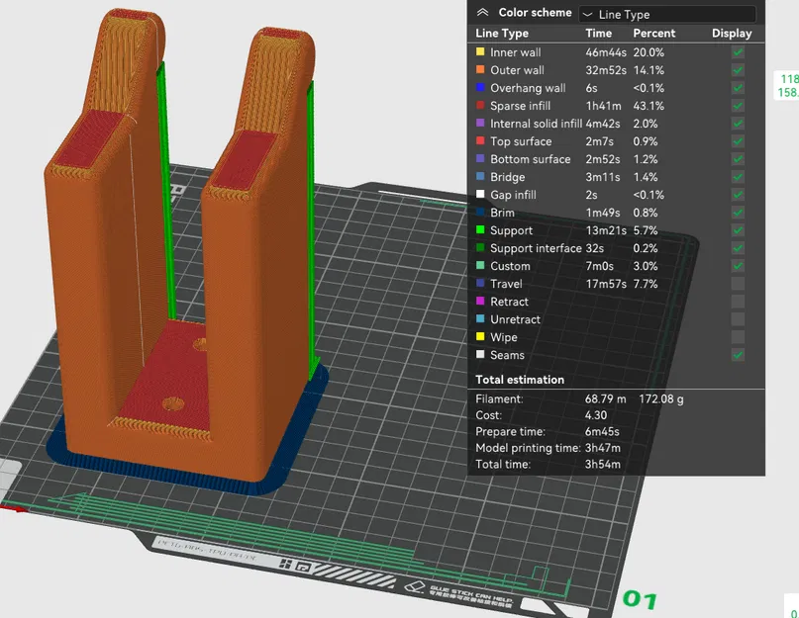The width and height of the screenshot is (799, 618).
Task: Toggle Top surface display checkbox
Action: [x=738, y=141]
